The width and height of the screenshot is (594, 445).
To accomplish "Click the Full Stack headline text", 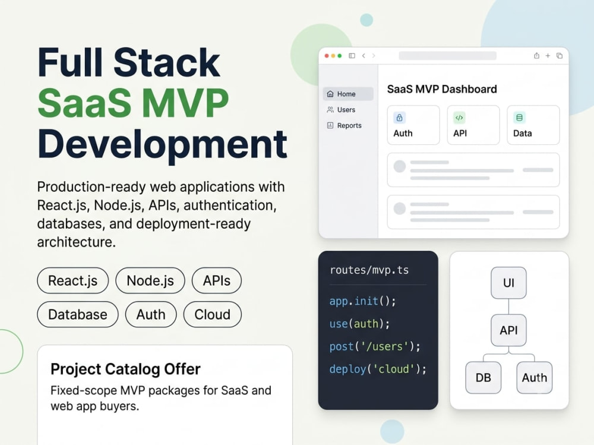I will [x=129, y=62].
